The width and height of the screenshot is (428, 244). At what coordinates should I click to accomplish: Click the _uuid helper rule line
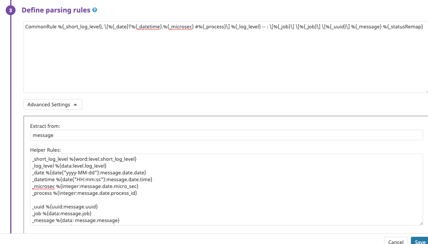coord(65,207)
